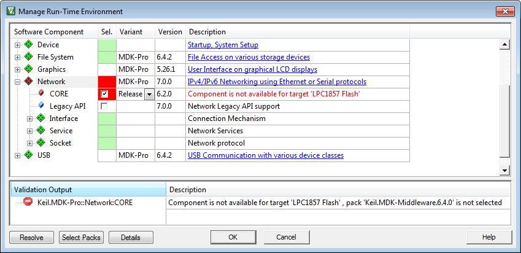Click the Graphics component diamond icon
This screenshot has width=521, height=253.
tap(29, 69)
